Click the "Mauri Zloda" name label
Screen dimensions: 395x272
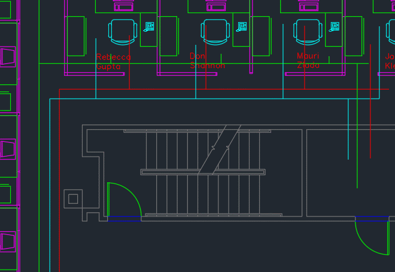pos(308,60)
